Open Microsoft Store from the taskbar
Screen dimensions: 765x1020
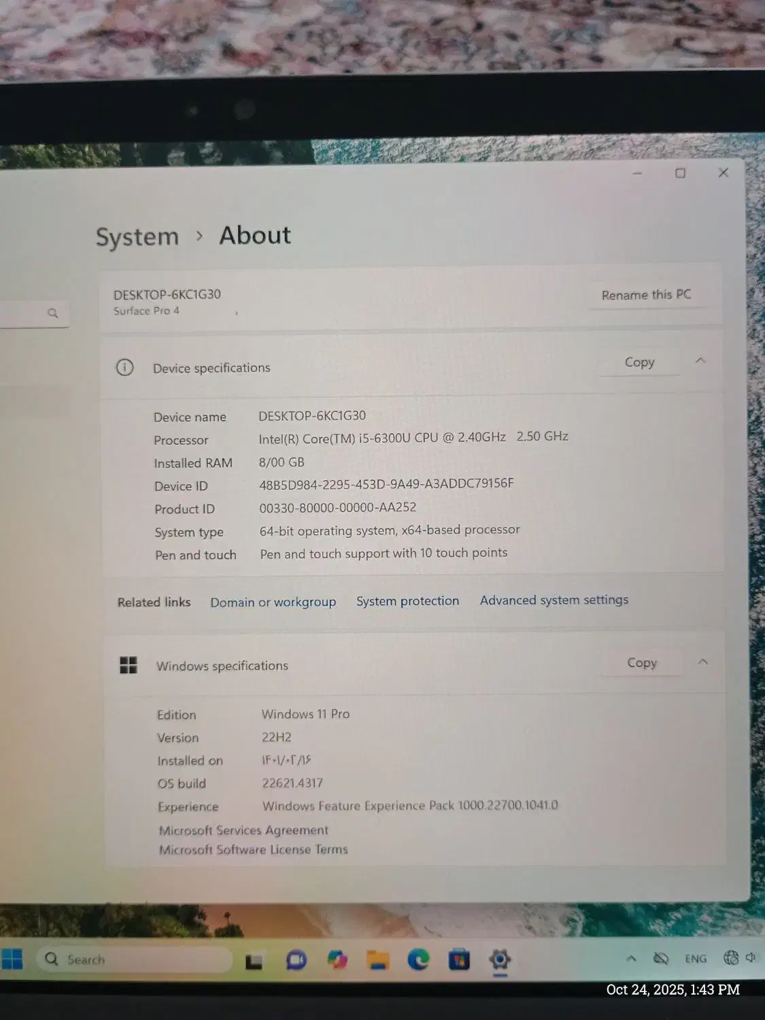tap(459, 959)
